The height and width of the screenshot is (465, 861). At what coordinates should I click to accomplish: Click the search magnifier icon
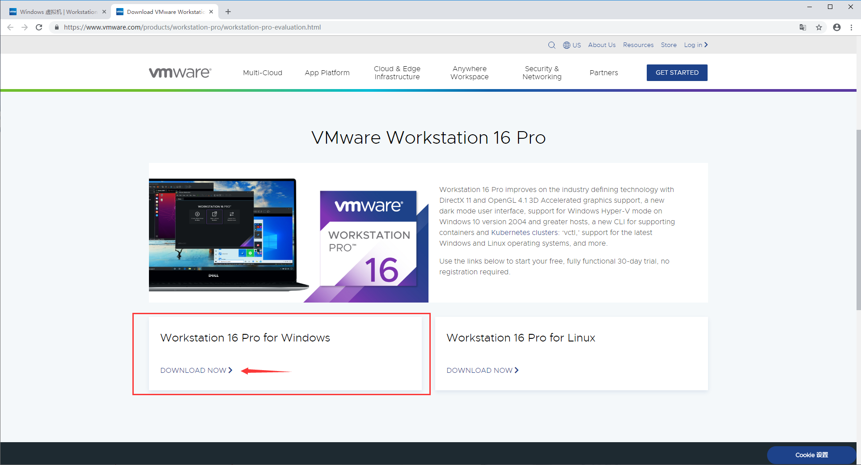coord(551,45)
